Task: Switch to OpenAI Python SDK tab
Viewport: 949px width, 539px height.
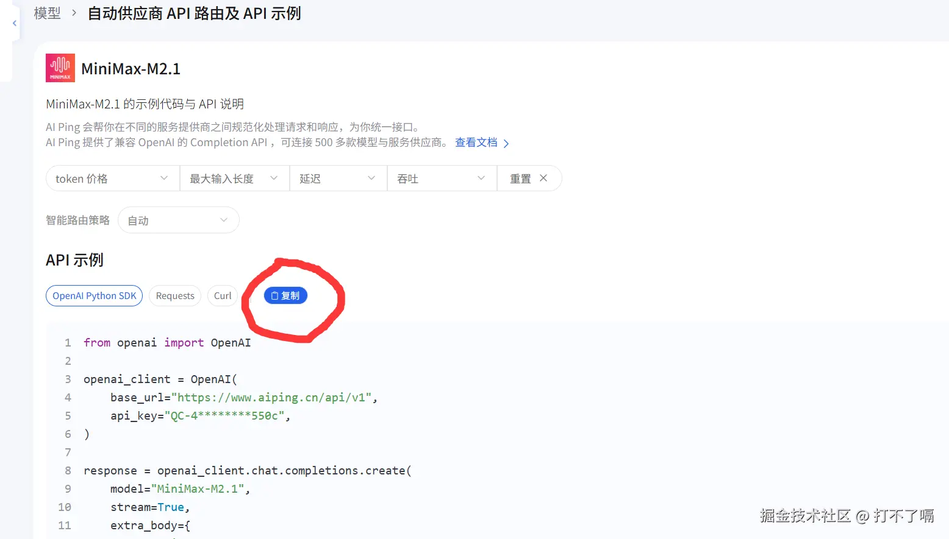Action: (95, 296)
